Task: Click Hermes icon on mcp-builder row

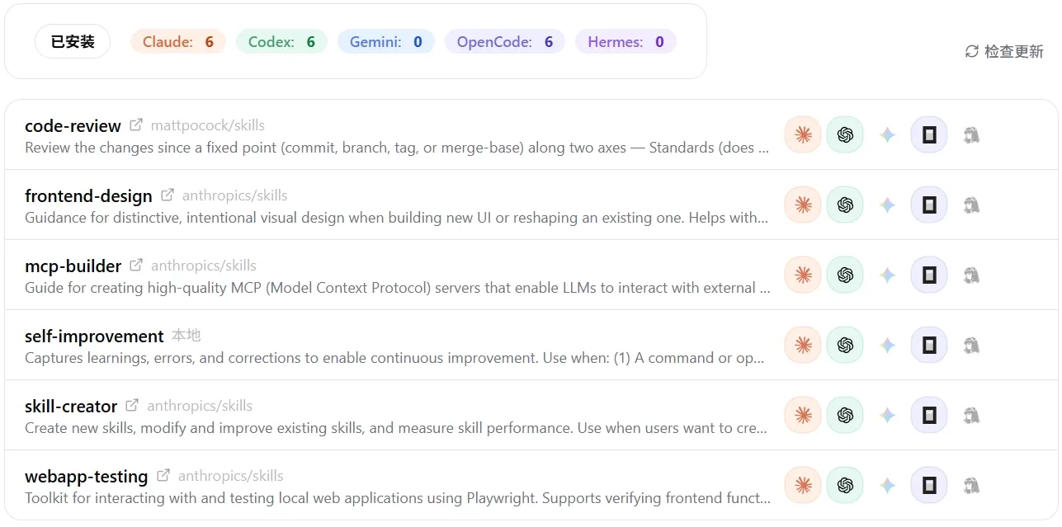Action: click(x=971, y=275)
